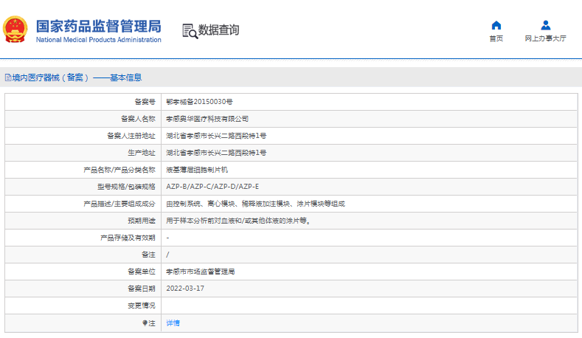The height and width of the screenshot is (338, 582).
Task: Click the 数据查询 magnifier document icon
Action: point(189,30)
